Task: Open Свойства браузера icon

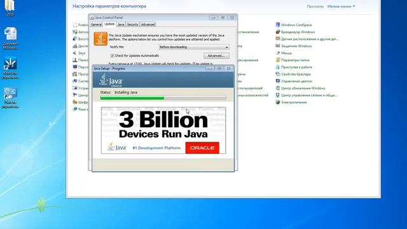Action: (x=278, y=74)
